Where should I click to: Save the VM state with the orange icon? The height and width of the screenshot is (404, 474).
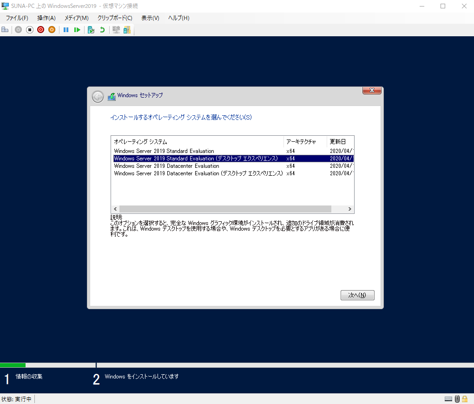52,30
